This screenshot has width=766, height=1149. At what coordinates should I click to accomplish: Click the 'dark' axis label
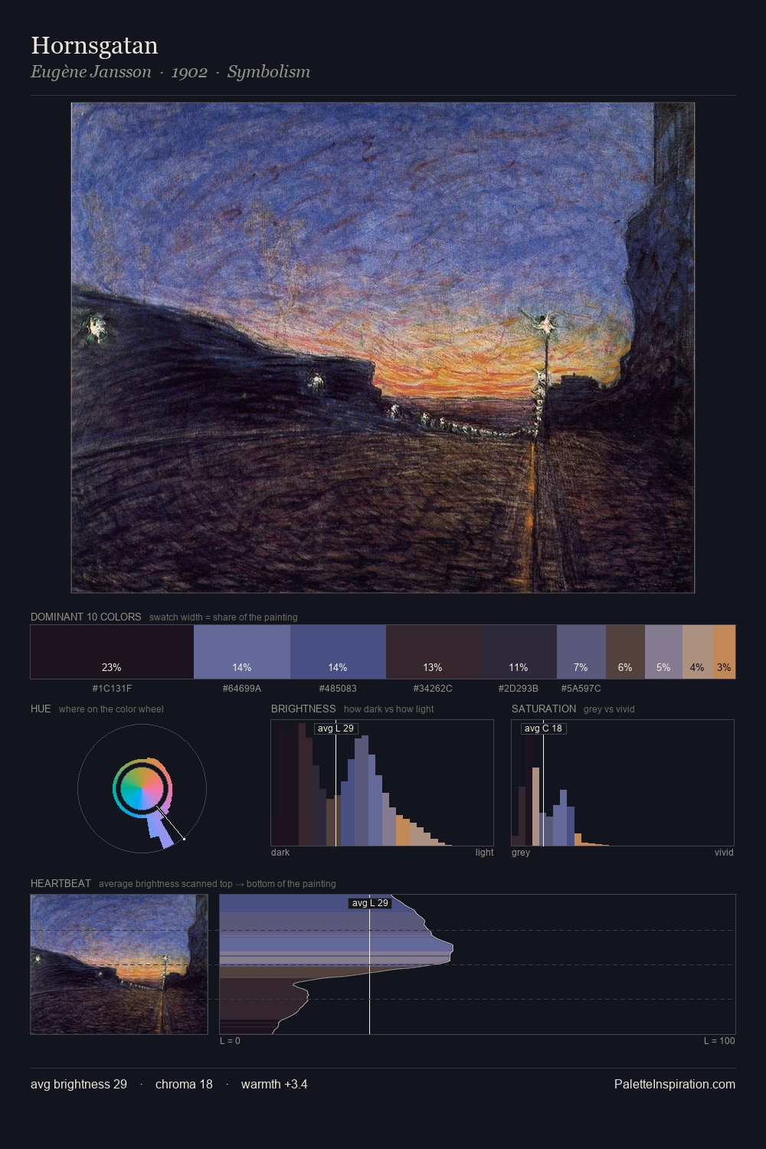[x=280, y=853]
